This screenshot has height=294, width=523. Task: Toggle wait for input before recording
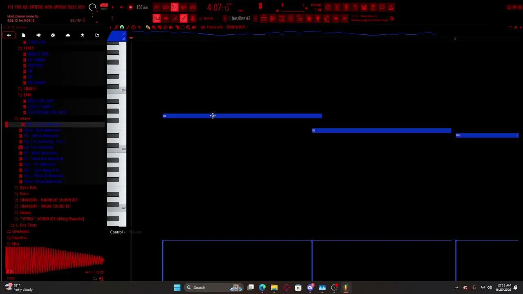click(x=165, y=7)
